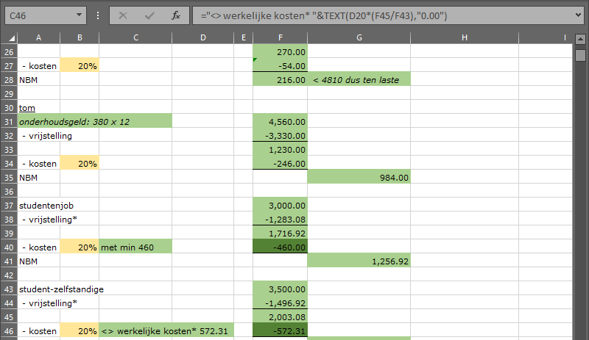The image size is (589, 340).
Task: Select column B header
Action: point(80,37)
